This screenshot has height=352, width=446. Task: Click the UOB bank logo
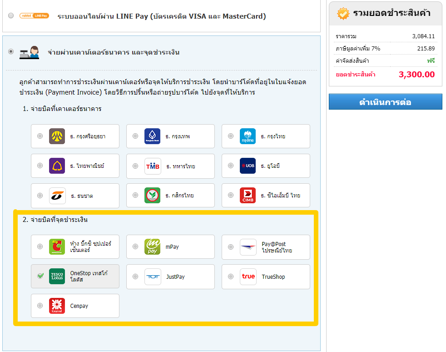tap(248, 166)
